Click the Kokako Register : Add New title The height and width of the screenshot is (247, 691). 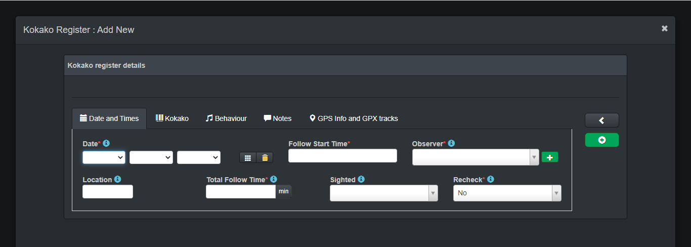(79, 30)
